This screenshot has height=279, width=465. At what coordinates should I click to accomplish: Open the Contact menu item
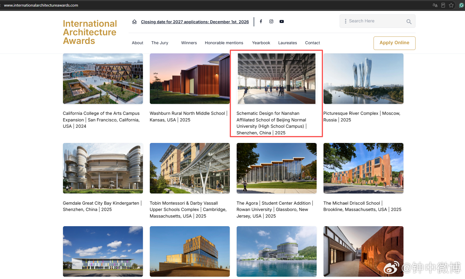tap(313, 43)
